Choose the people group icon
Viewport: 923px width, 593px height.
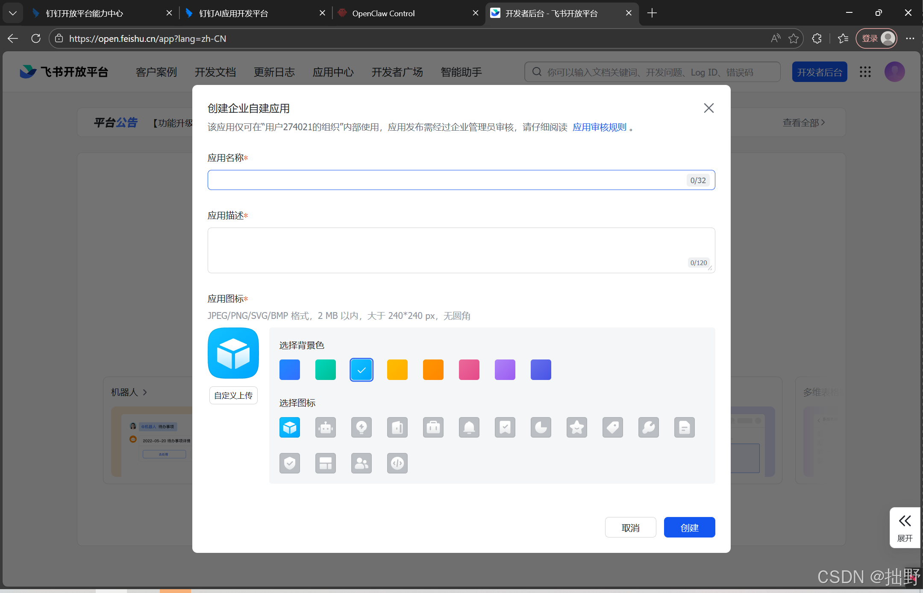point(362,463)
